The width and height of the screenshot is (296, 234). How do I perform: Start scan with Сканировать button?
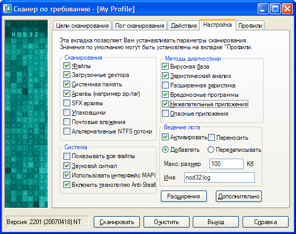click(117, 222)
